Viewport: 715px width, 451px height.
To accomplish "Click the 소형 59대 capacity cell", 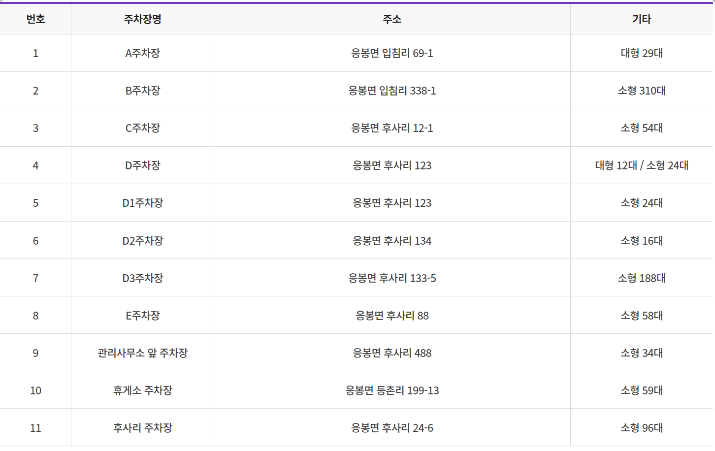I will point(642,390).
